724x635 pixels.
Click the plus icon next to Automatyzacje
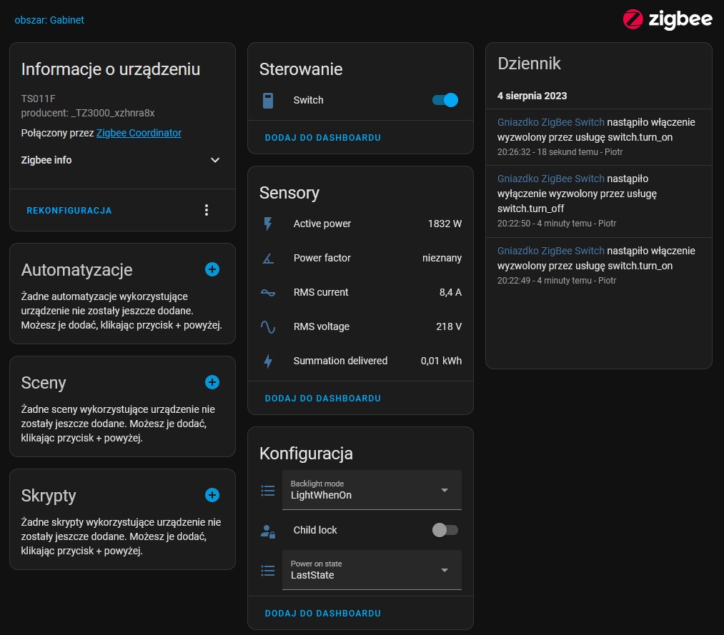point(212,269)
